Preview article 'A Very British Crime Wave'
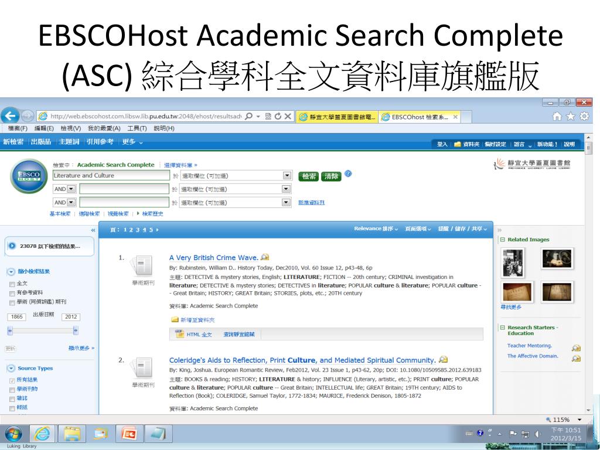This screenshot has width=600, height=450. click(x=264, y=257)
